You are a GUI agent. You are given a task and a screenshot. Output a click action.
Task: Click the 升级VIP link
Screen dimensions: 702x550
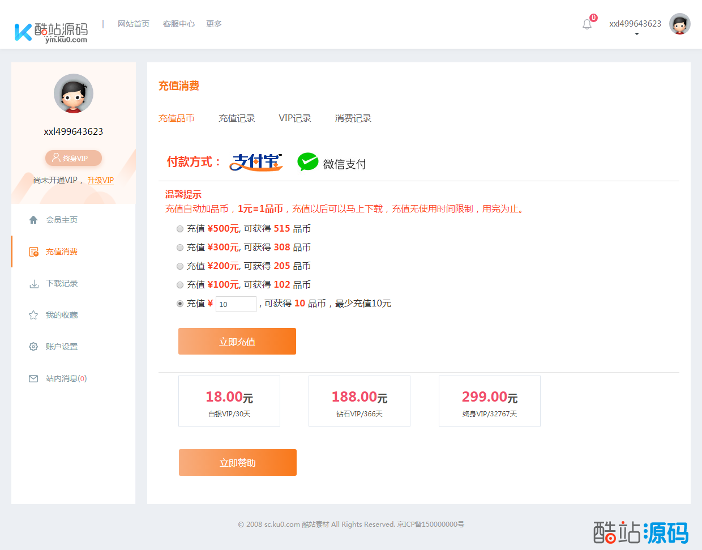point(101,180)
